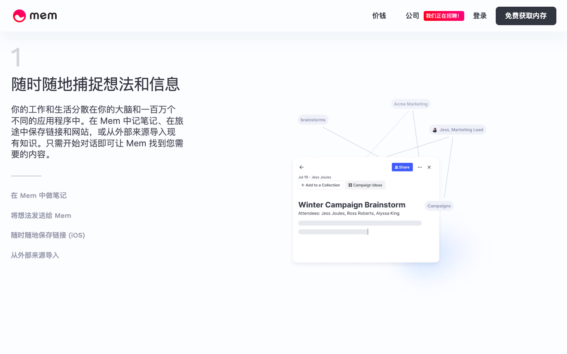Viewport: 567px width, 354px height.
Task: Expand the 在 Mem 中做笔记 section
Action: pyautogui.click(x=39, y=195)
